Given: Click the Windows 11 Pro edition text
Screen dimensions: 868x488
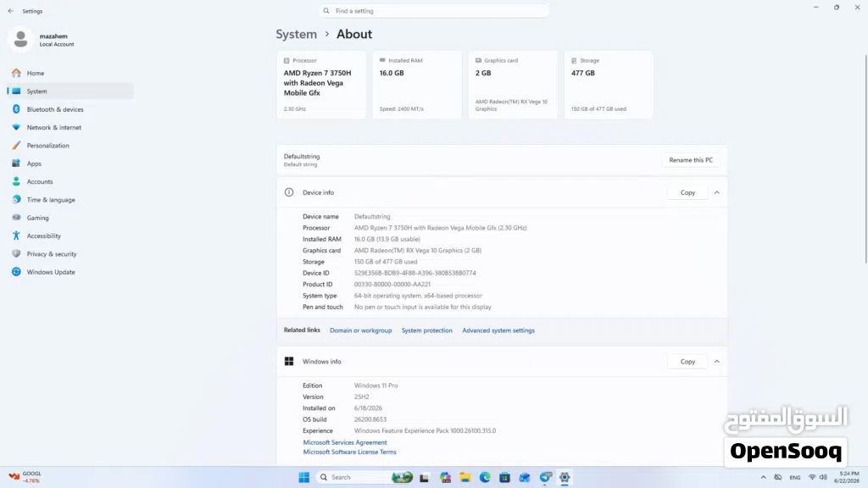Looking at the screenshot, I should point(376,385).
